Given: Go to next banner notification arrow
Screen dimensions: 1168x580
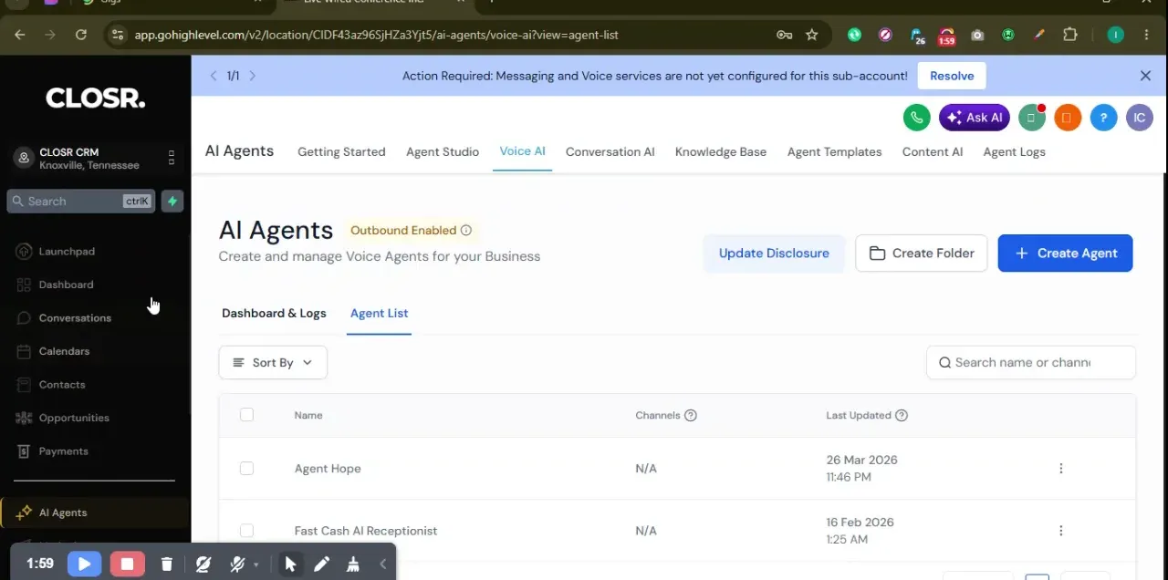Looking at the screenshot, I should (x=253, y=76).
